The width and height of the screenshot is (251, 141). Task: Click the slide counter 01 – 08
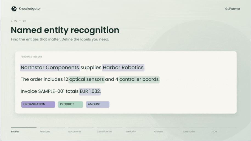click(18, 21)
